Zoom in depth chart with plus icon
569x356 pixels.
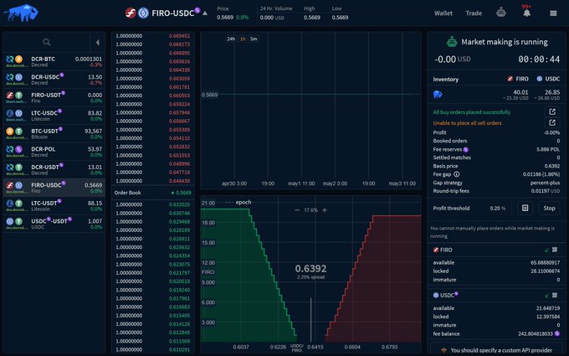[325, 210]
